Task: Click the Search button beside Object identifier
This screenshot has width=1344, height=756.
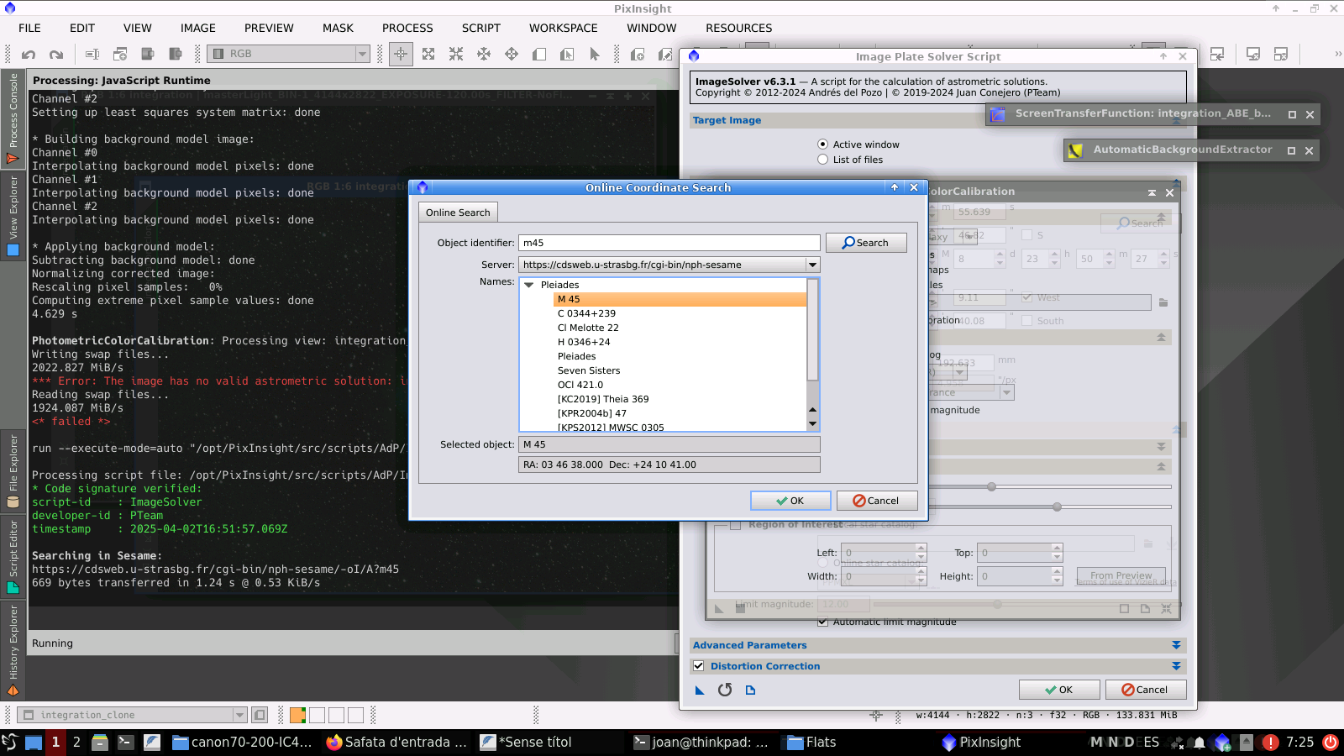Action: tap(866, 243)
